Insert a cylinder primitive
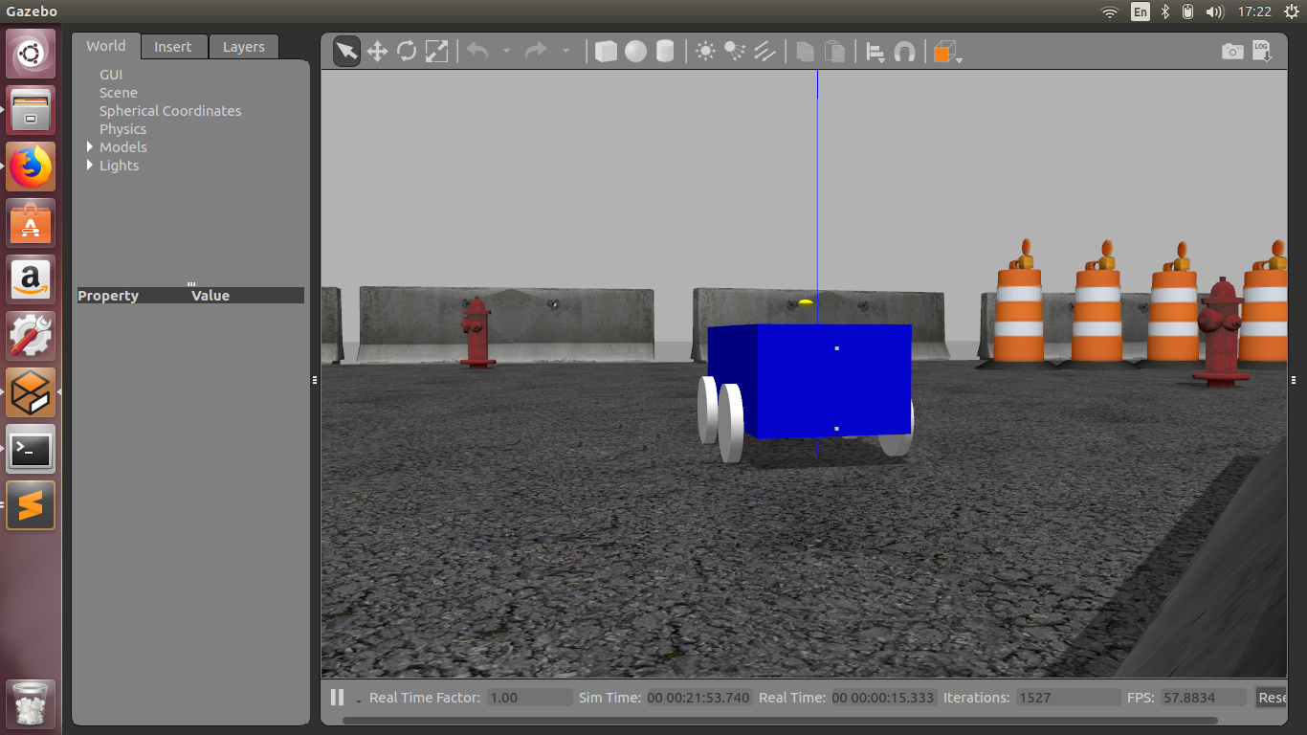This screenshot has height=735, width=1307. click(x=664, y=51)
